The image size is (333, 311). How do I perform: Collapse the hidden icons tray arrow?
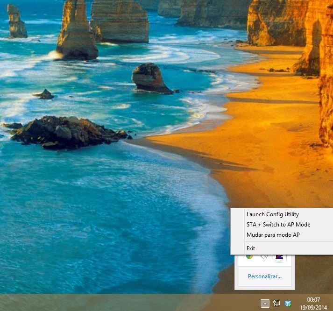coord(265,304)
